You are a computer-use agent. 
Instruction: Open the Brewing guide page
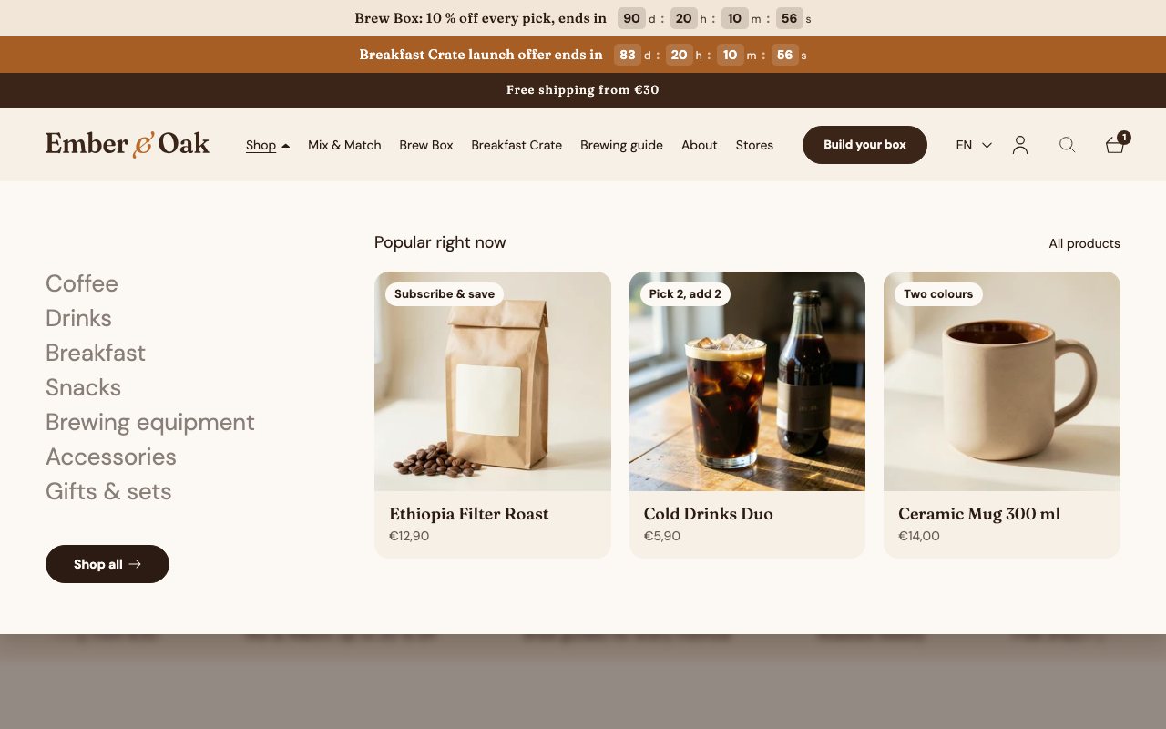point(621,145)
